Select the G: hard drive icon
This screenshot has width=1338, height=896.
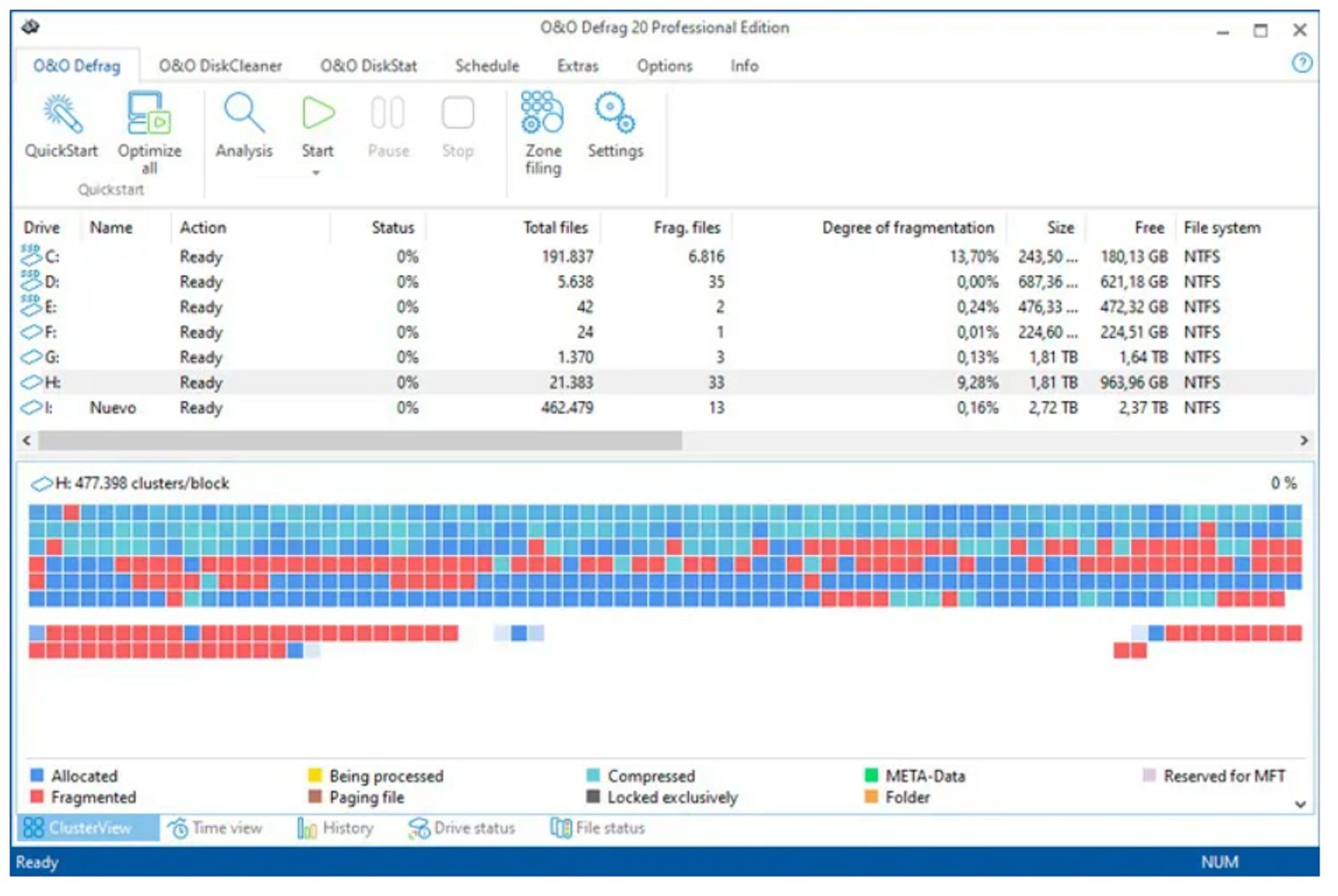[31, 357]
